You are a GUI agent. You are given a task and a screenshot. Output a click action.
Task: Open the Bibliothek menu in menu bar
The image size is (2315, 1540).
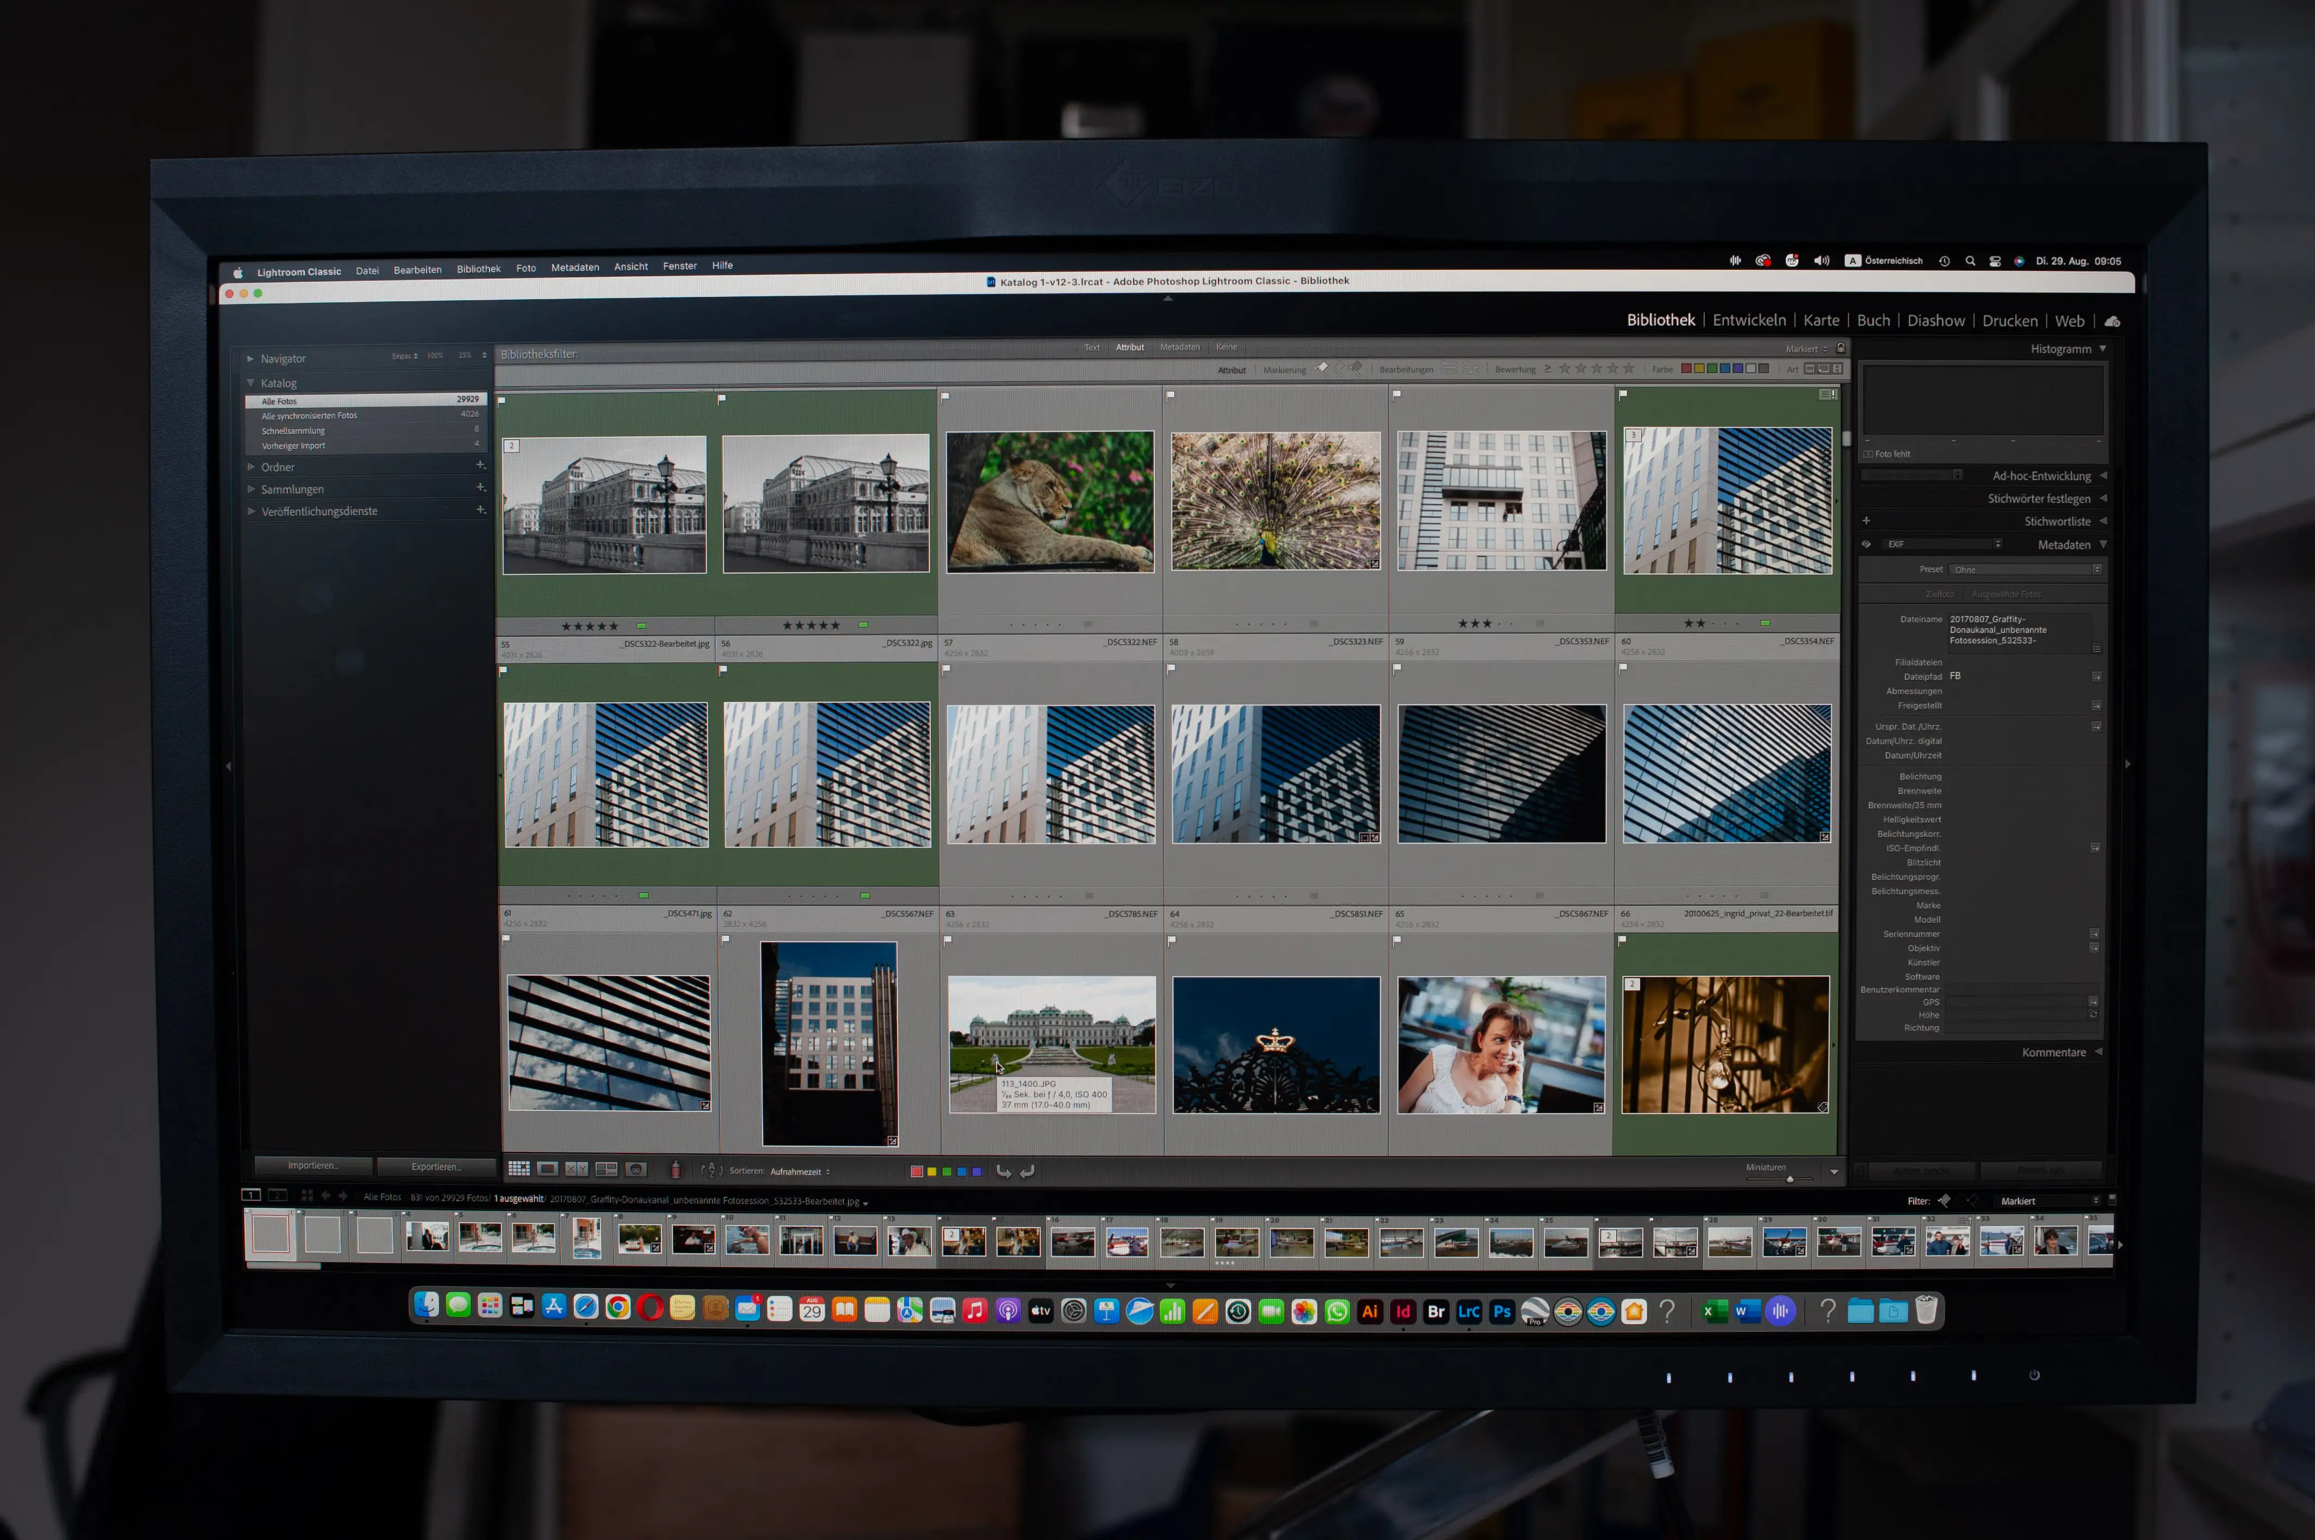(478, 269)
